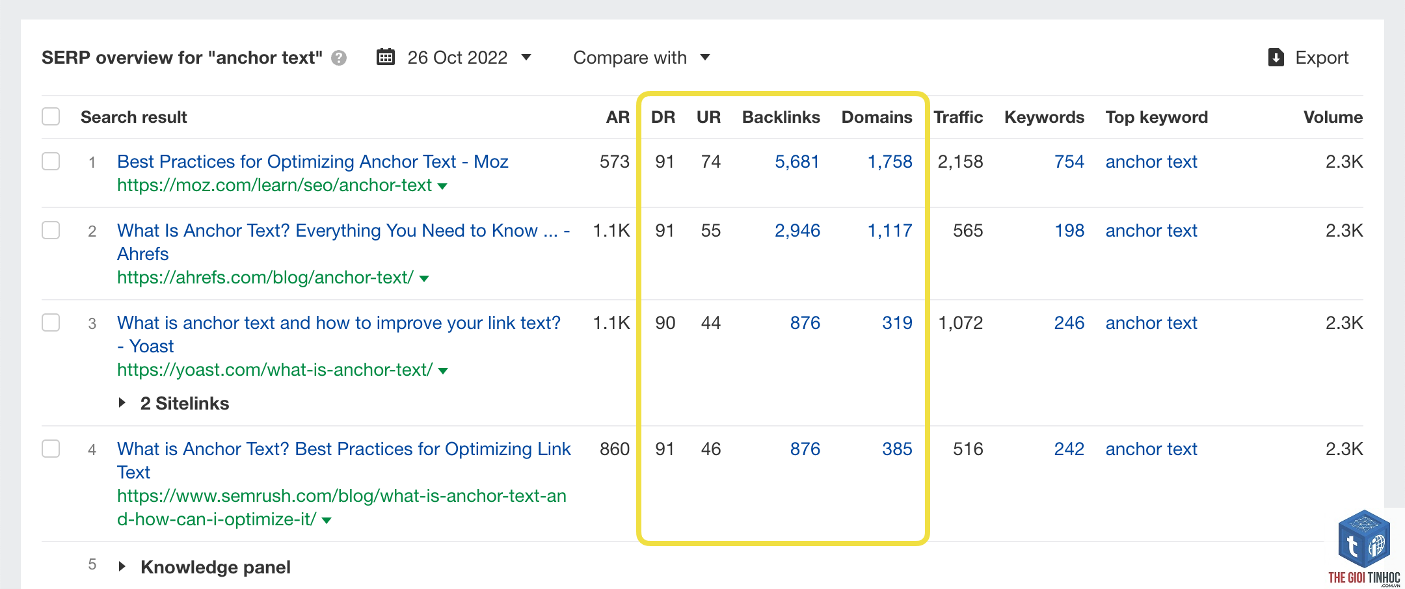This screenshot has height=589, width=1405.
Task: Open the 385 domains value for Semrush
Action: pos(897,449)
